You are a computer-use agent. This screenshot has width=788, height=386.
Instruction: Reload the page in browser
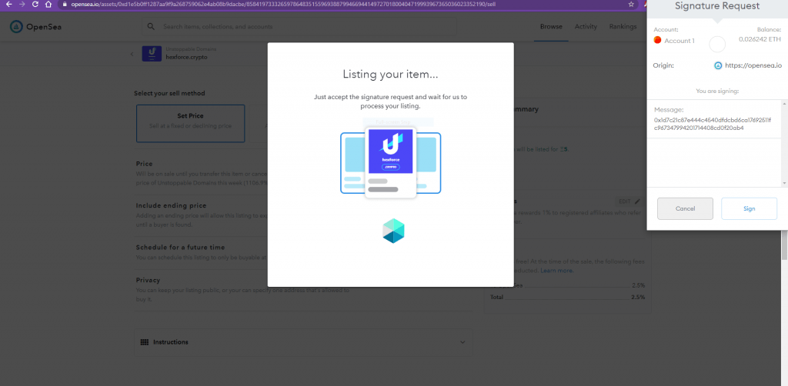(x=35, y=4)
